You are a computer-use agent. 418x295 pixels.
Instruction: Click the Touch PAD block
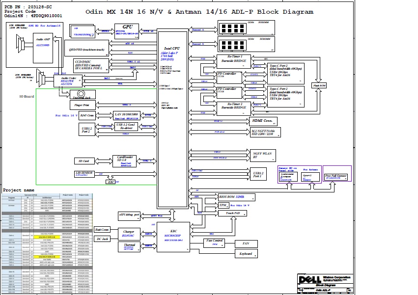232,213
